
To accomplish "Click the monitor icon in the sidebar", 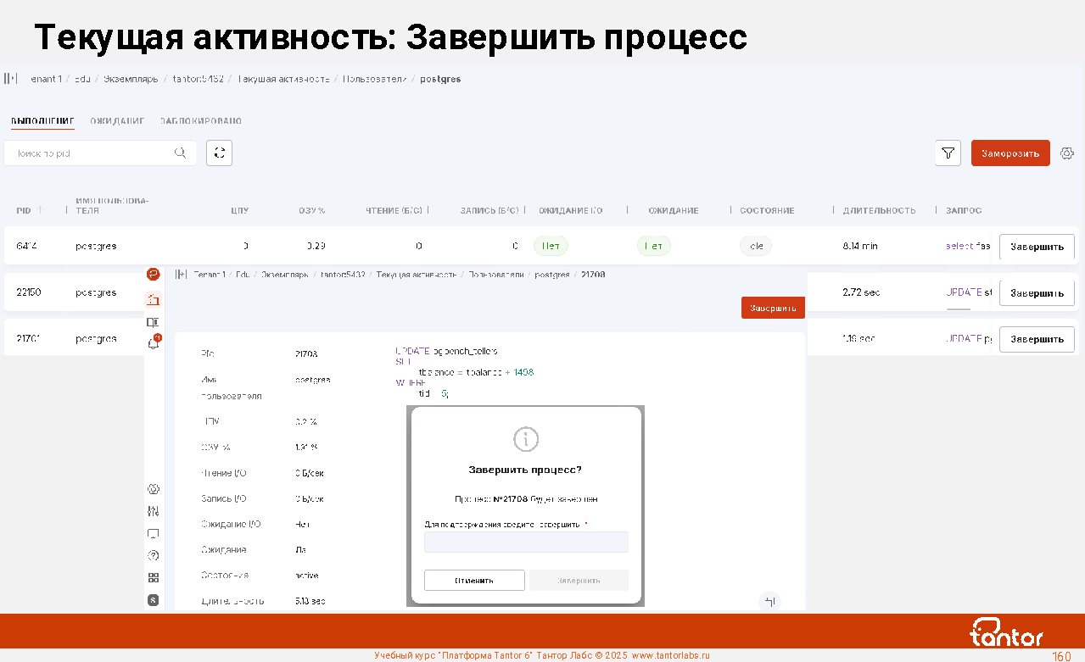I will pos(154,534).
